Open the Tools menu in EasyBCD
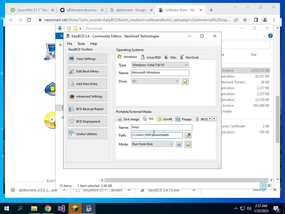Viewport: 285px width, 214px height. coord(81,44)
